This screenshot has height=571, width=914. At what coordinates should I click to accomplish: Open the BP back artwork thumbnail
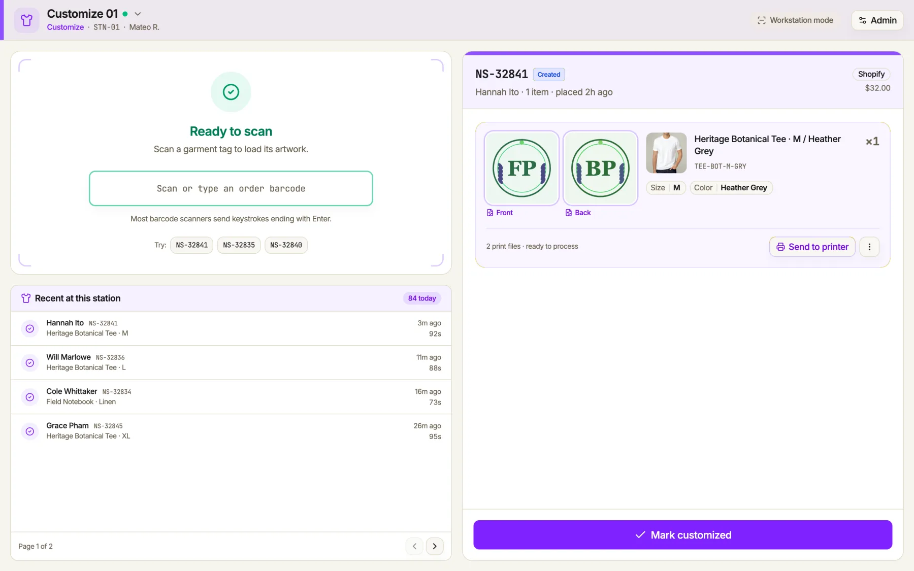pyautogui.click(x=600, y=168)
